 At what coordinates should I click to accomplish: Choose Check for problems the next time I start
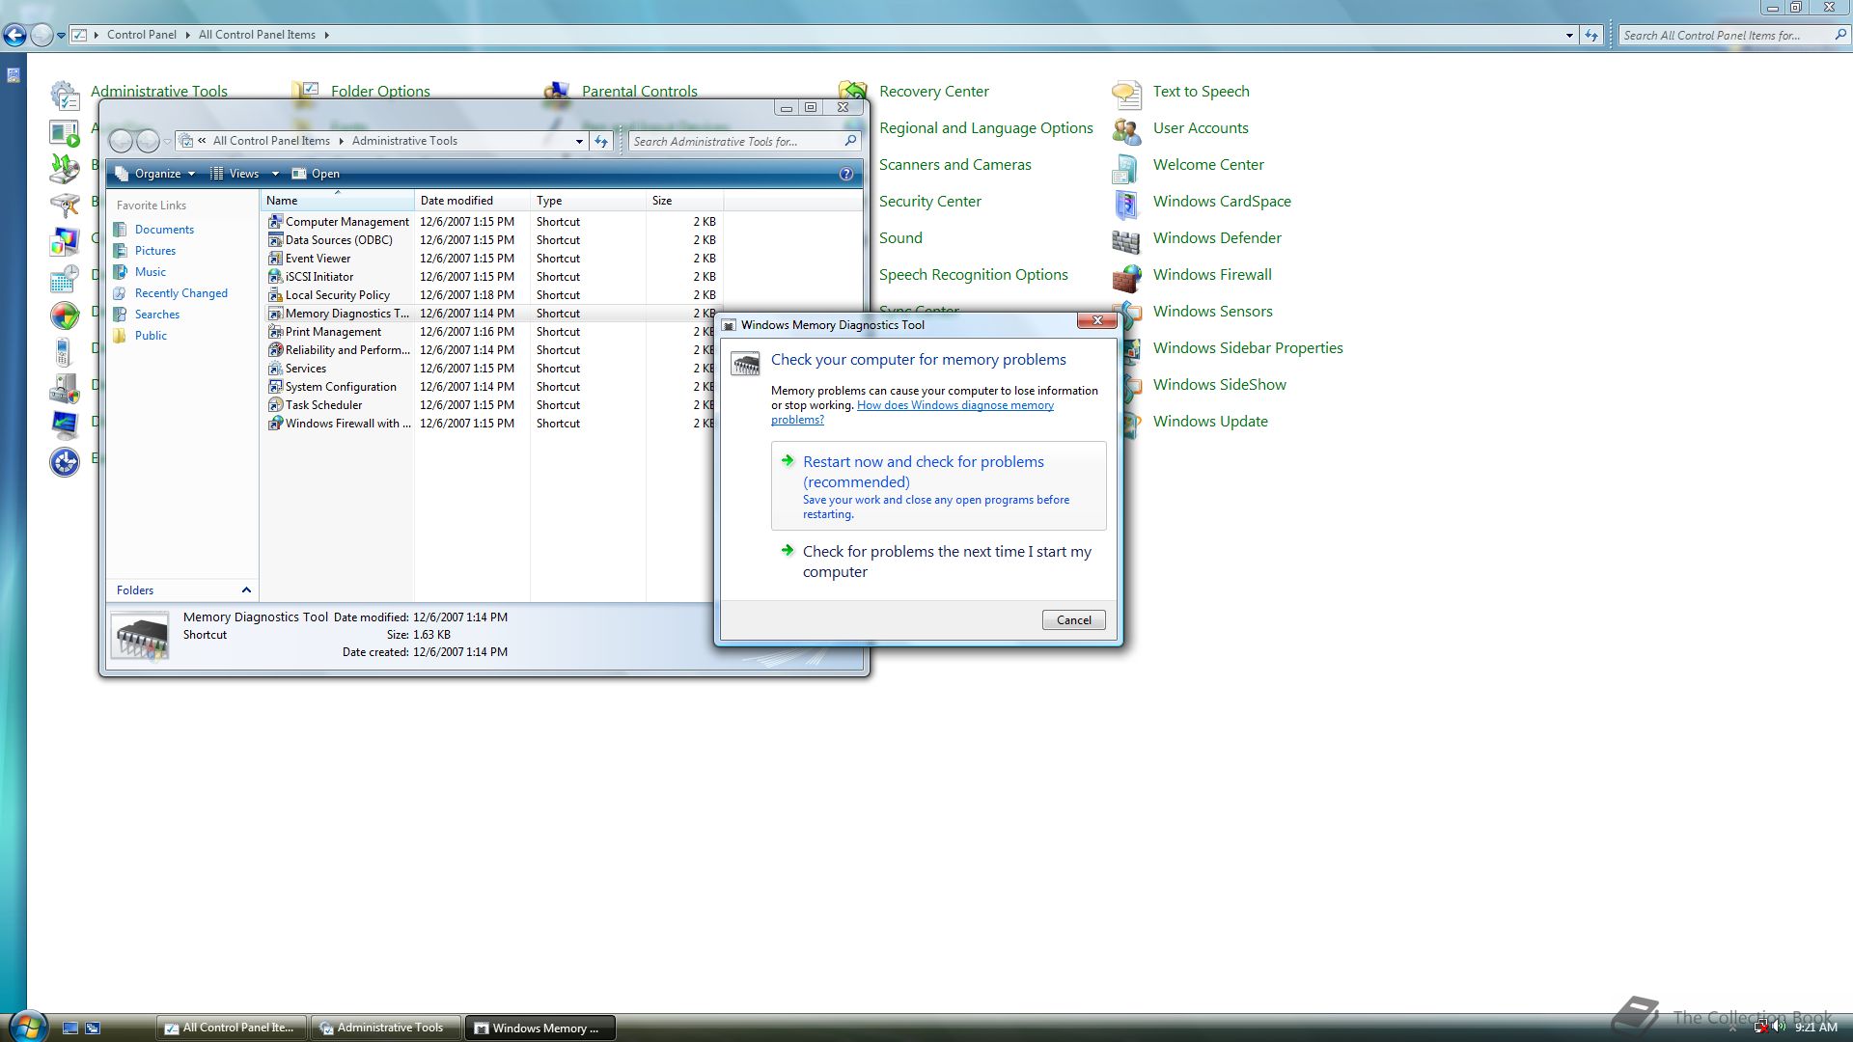[x=938, y=562]
